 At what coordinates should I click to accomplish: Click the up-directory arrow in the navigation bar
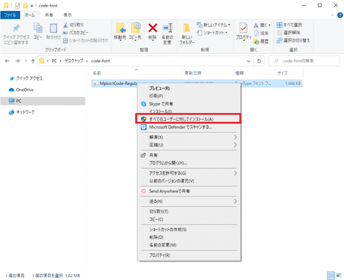pyautogui.click(x=32, y=61)
